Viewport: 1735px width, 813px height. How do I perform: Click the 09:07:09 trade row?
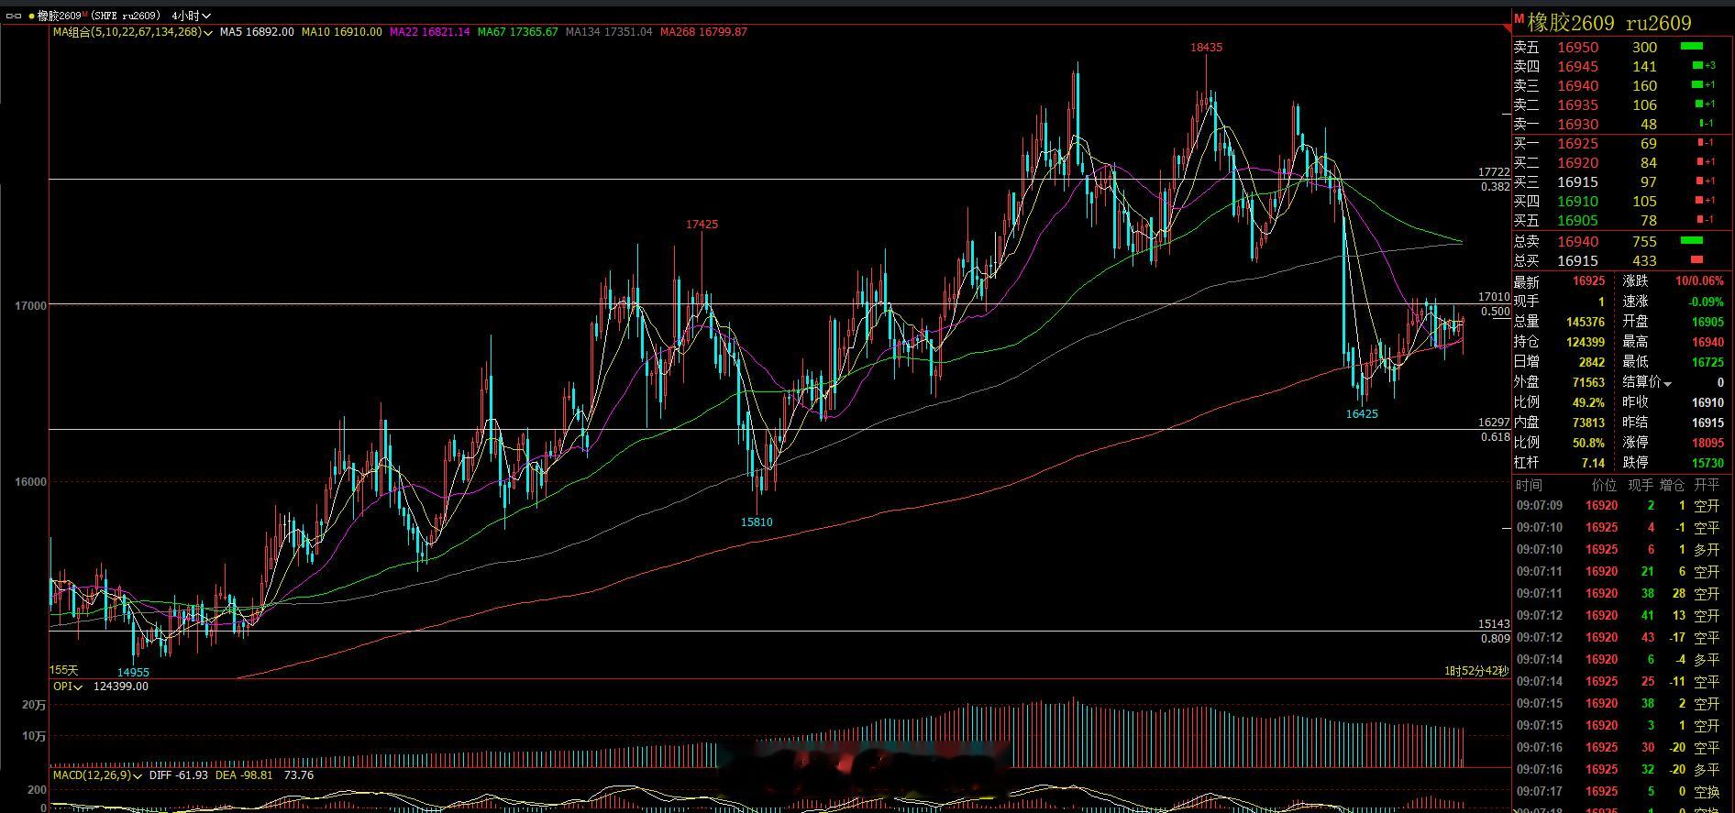pyautogui.click(x=1619, y=505)
